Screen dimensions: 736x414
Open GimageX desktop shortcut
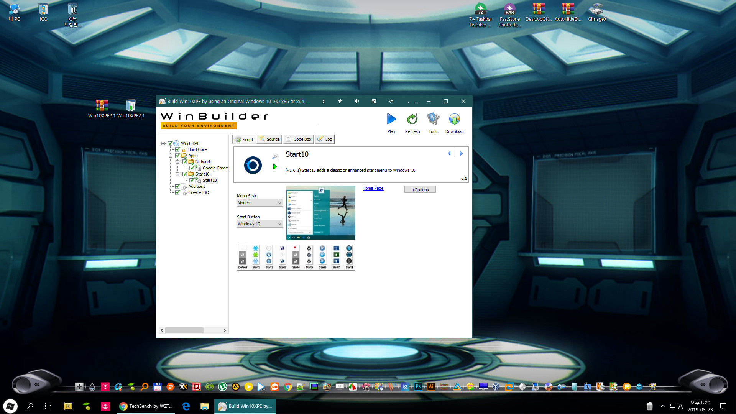(597, 12)
